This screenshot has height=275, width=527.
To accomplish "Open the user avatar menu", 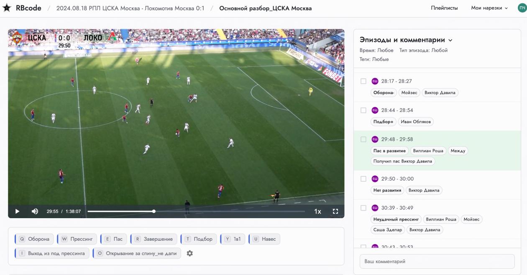I will tap(522, 8).
